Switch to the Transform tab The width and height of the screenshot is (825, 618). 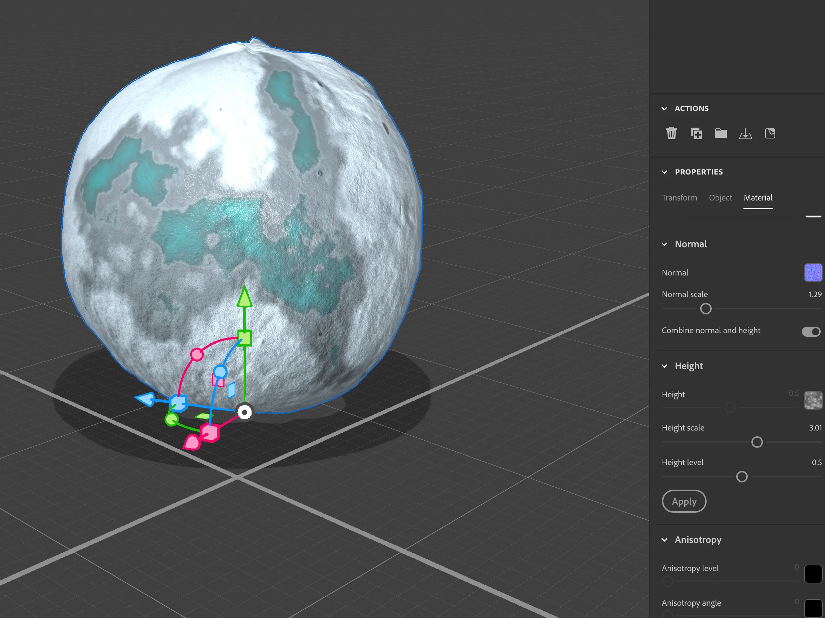pos(679,198)
